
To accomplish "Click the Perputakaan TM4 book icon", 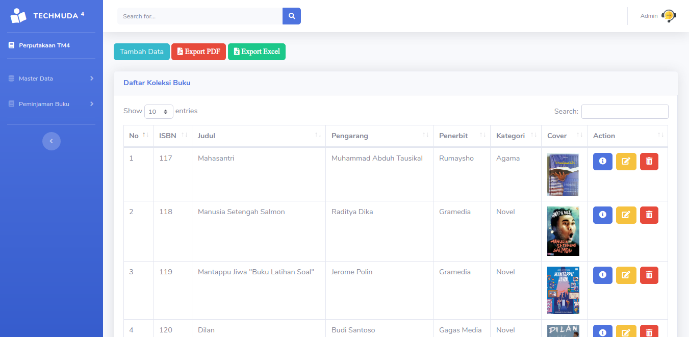I will pos(11,45).
